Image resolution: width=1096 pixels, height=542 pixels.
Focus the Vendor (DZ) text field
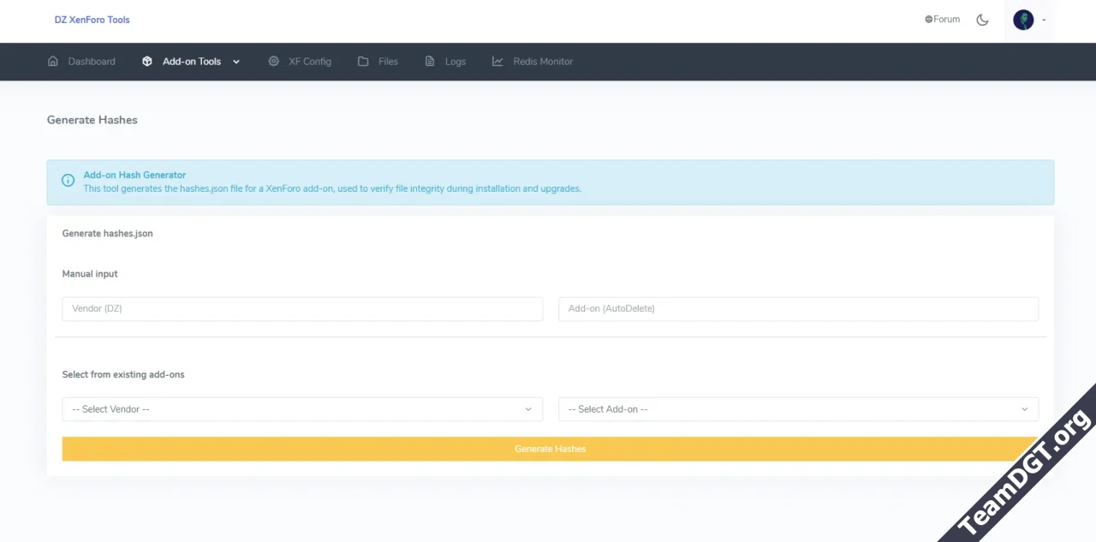(x=302, y=309)
